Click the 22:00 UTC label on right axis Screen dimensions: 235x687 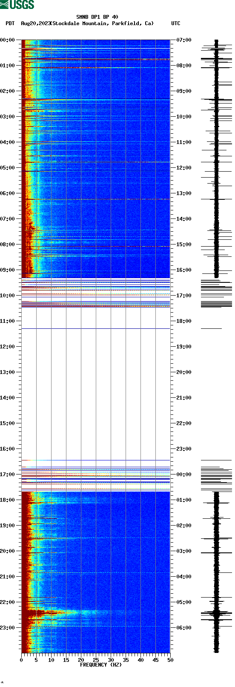pos(184,423)
